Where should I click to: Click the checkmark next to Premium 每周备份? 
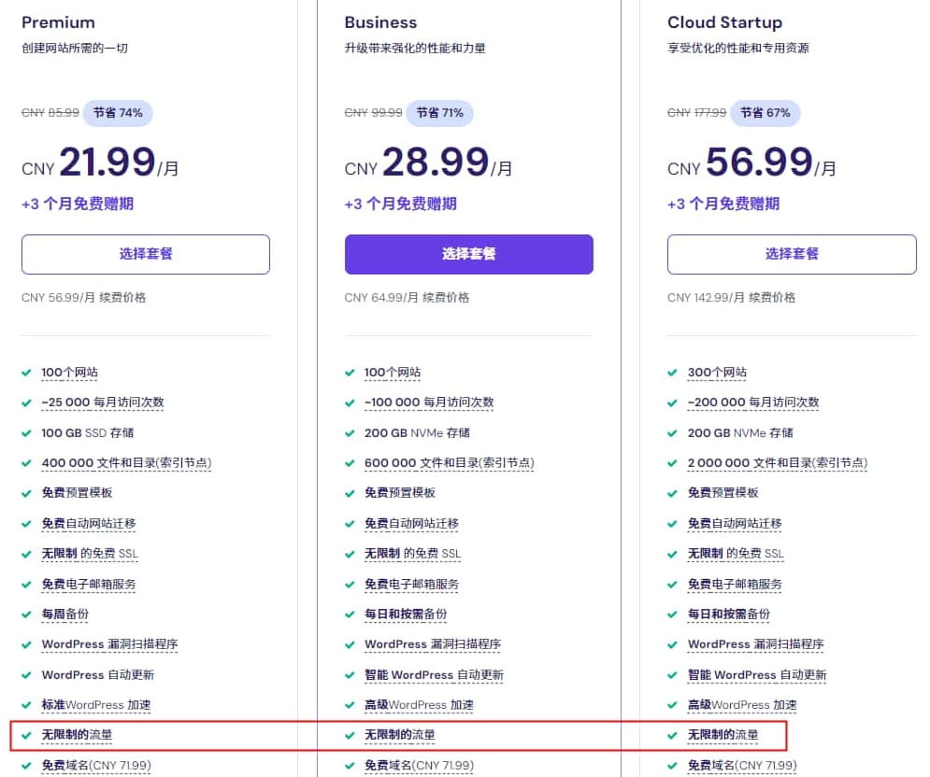point(27,615)
